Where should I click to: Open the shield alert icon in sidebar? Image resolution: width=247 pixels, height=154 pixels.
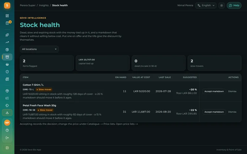click(7, 72)
